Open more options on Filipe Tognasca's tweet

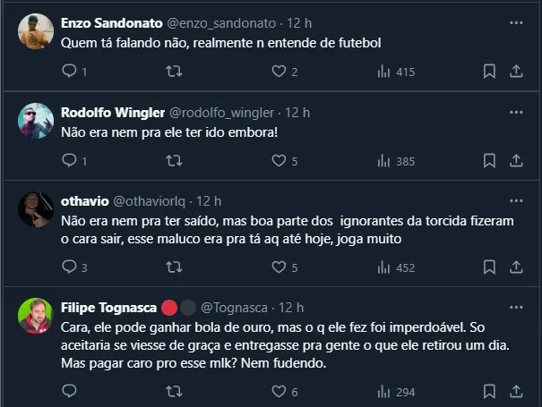(x=516, y=305)
